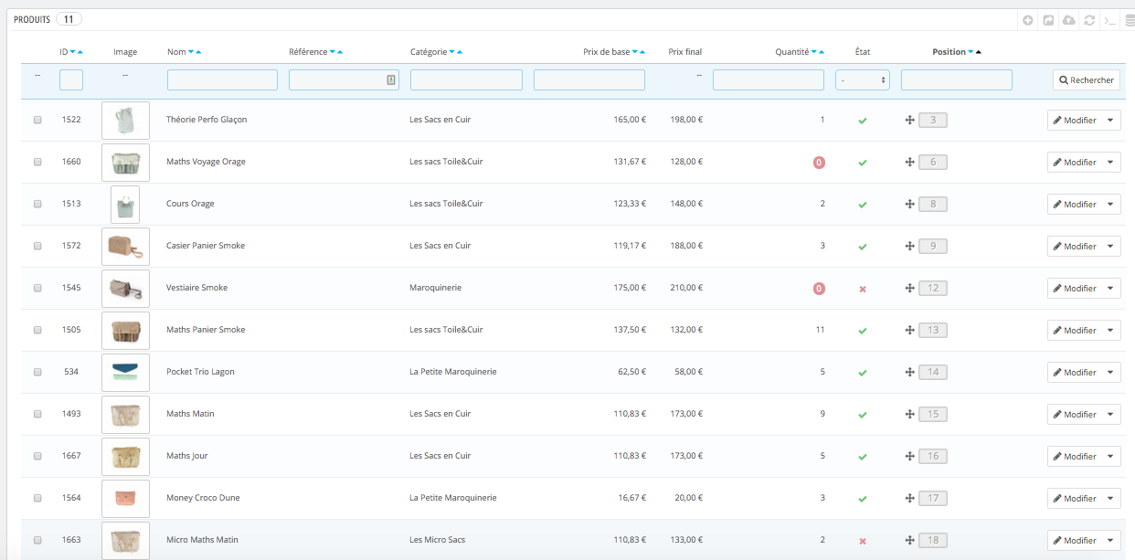Click move handle for Money Croco Dune

(909, 498)
